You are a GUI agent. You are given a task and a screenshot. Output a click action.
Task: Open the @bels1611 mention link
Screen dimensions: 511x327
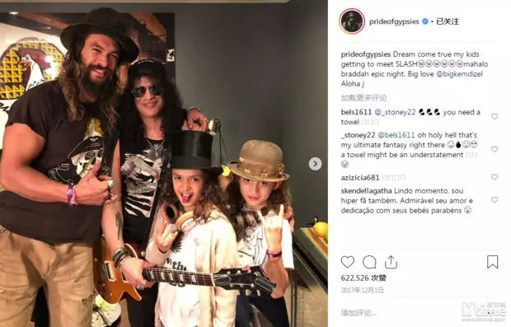click(396, 135)
